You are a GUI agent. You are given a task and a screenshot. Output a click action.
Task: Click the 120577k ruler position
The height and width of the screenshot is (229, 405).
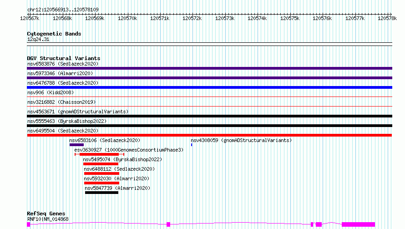[355, 18]
